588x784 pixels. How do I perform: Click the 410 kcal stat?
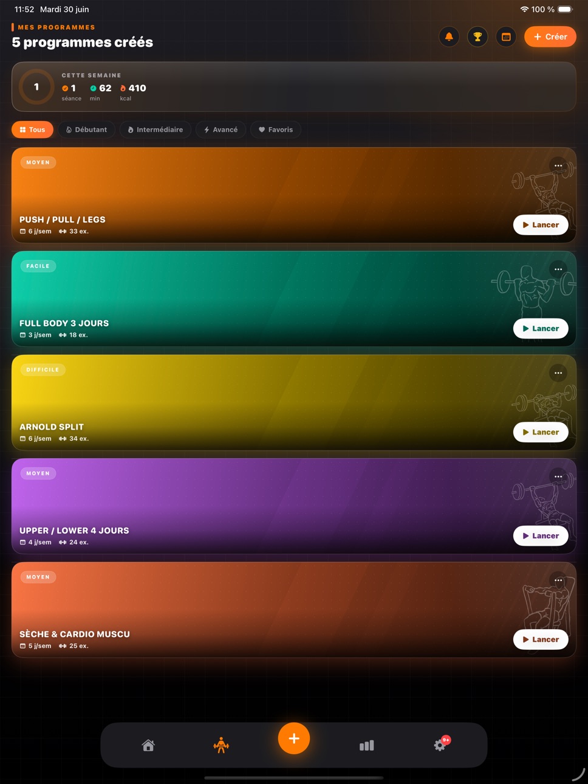click(x=133, y=92)
